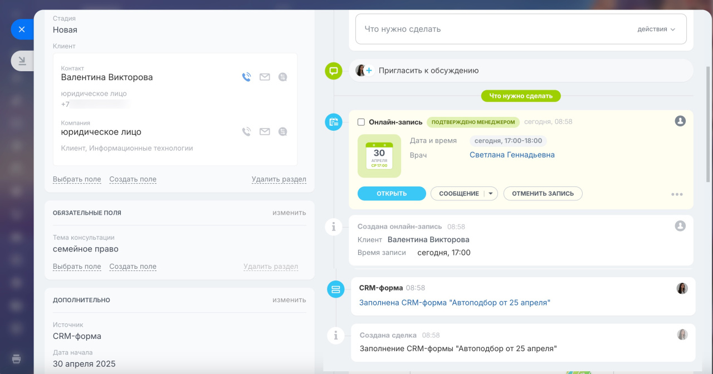Click email icon for contact Валентина Викторова
Viewport: 713px width, 374px height.
265,77
